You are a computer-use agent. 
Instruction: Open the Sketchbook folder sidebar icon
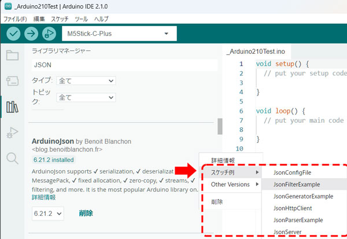coord(12,56)
